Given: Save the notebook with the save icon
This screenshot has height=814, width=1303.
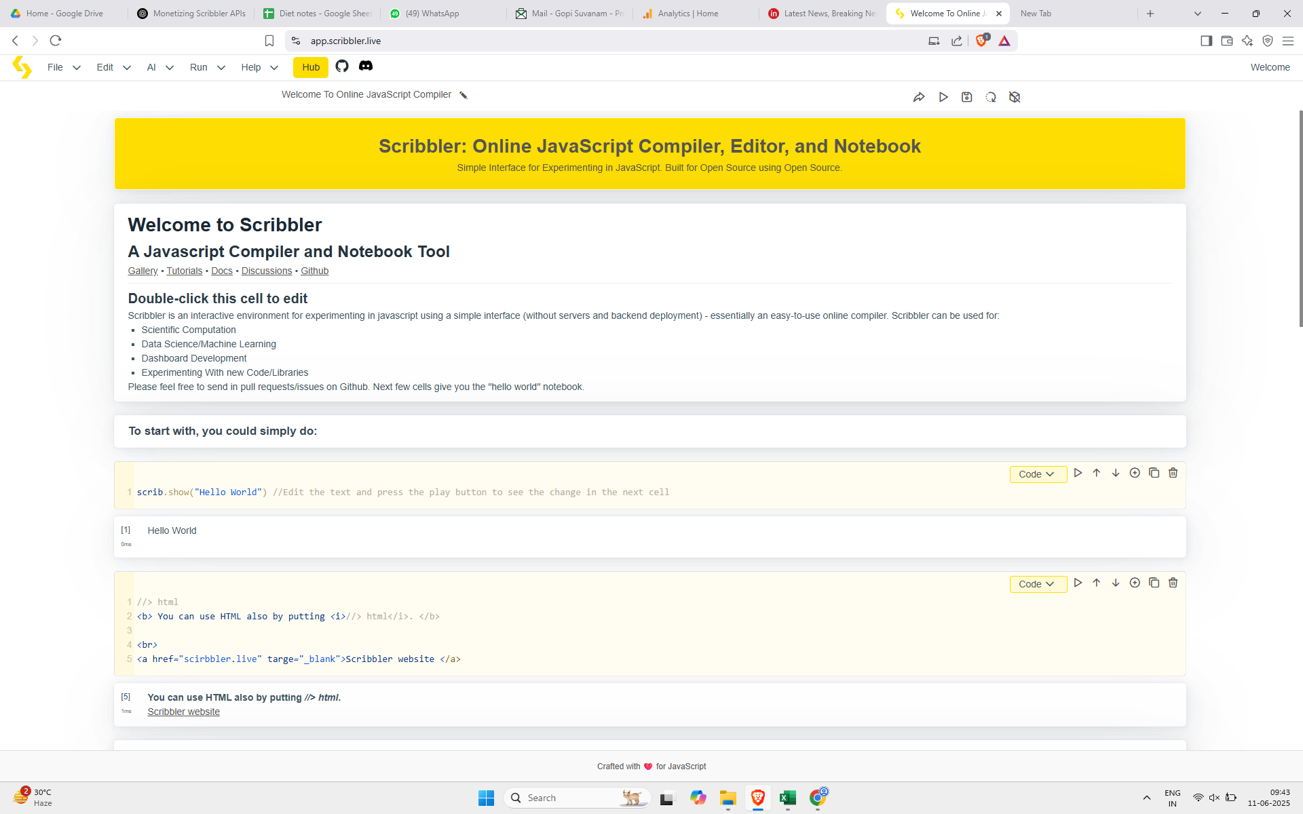Looking at the screenshot, I should coord(967,97).
